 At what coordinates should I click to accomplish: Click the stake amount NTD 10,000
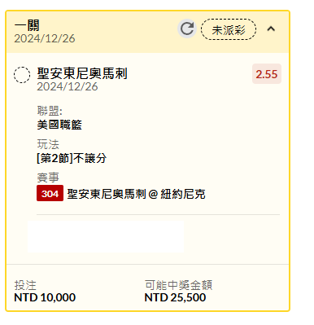click(x=45, y=297)
